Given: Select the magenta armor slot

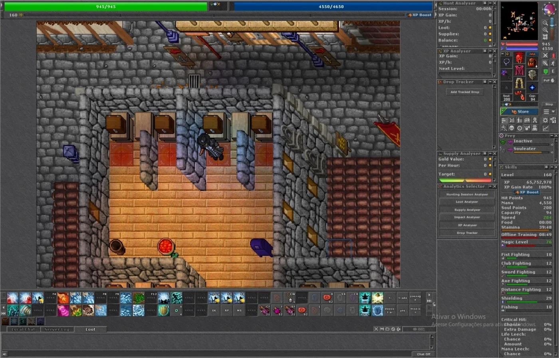Looking at the screenshot, I should click(519, 70).
